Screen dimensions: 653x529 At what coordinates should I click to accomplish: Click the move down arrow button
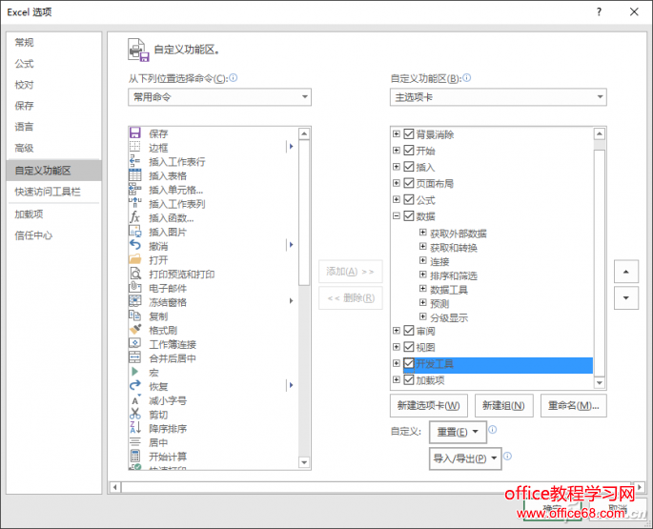[x=626, y=297]
